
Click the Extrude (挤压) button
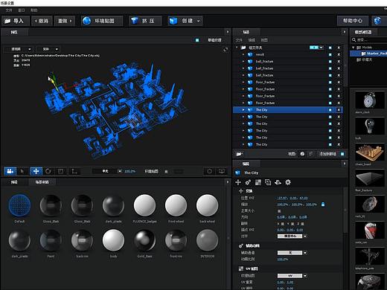(145, 21)
